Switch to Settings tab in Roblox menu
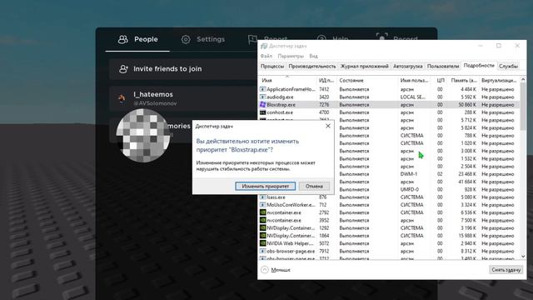The width and height of the screenshot is (533, 300). [203, 39]
